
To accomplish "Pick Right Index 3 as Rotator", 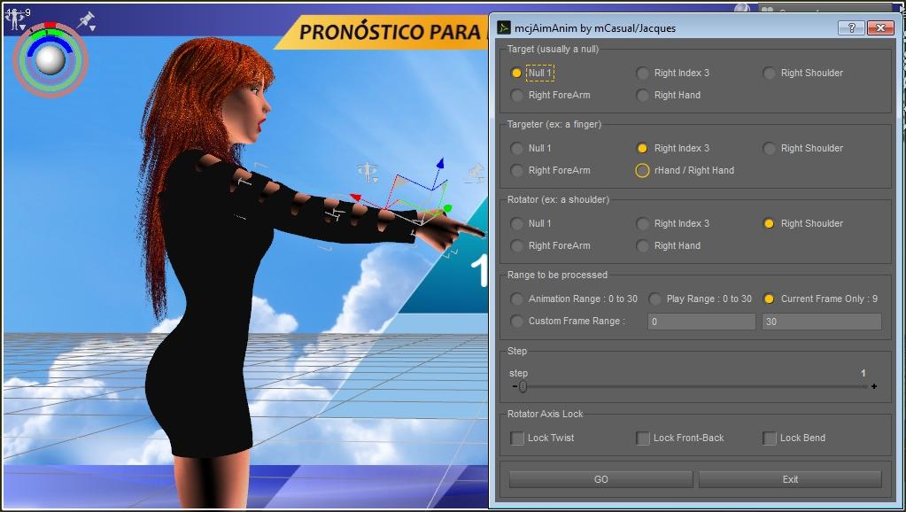I will click(642, 223).
